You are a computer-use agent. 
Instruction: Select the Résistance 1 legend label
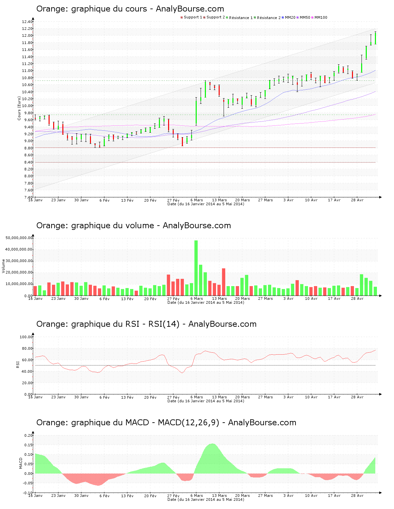pyautogui.click(x=241, y=18)
